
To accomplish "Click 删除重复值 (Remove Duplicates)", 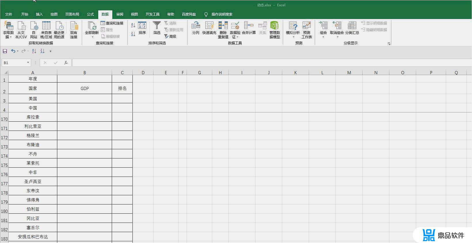I will tap(223, 30).
